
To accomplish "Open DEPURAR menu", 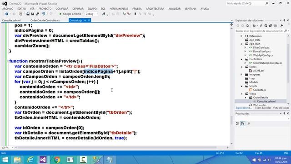I will (x=78, y=9).
